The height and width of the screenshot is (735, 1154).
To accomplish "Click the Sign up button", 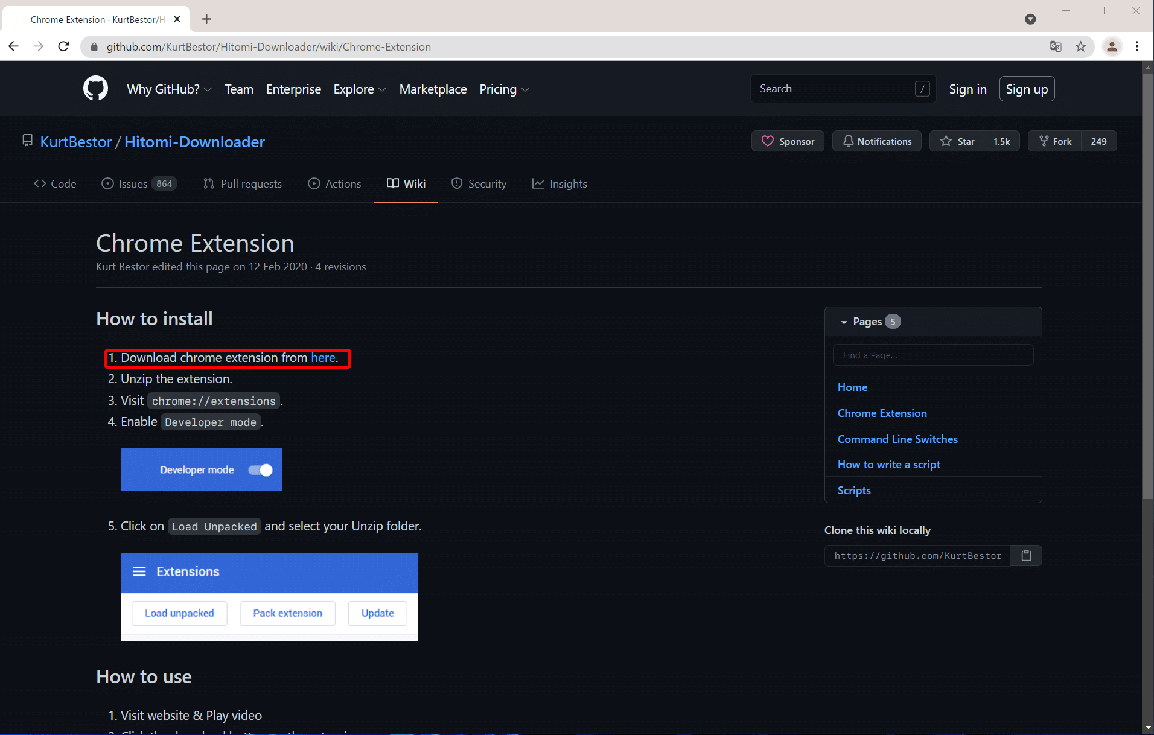I will click(1027, 89).
